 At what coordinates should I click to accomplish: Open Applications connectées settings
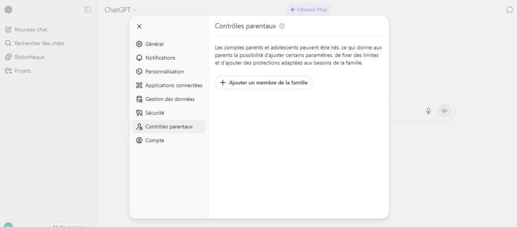click(x=173, y=85)
